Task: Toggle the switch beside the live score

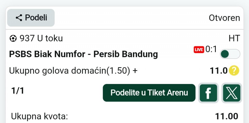Action: pyautogui.click(x=230, y=54)
